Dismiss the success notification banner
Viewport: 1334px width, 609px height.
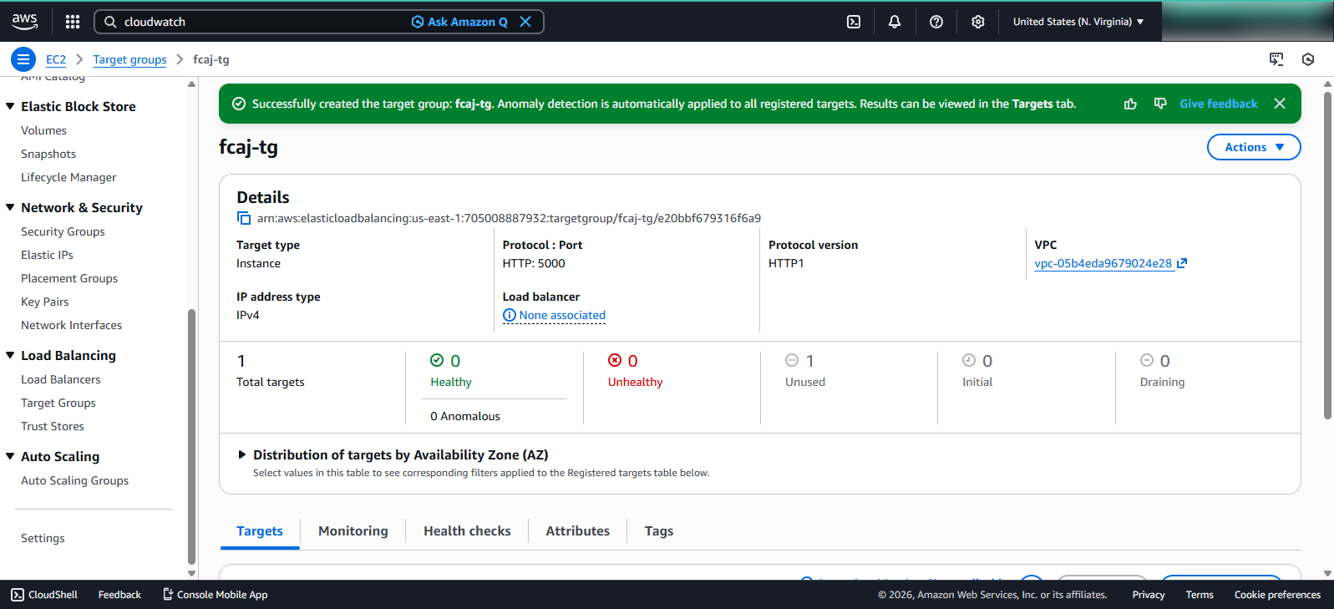[x=1280, y=104]
